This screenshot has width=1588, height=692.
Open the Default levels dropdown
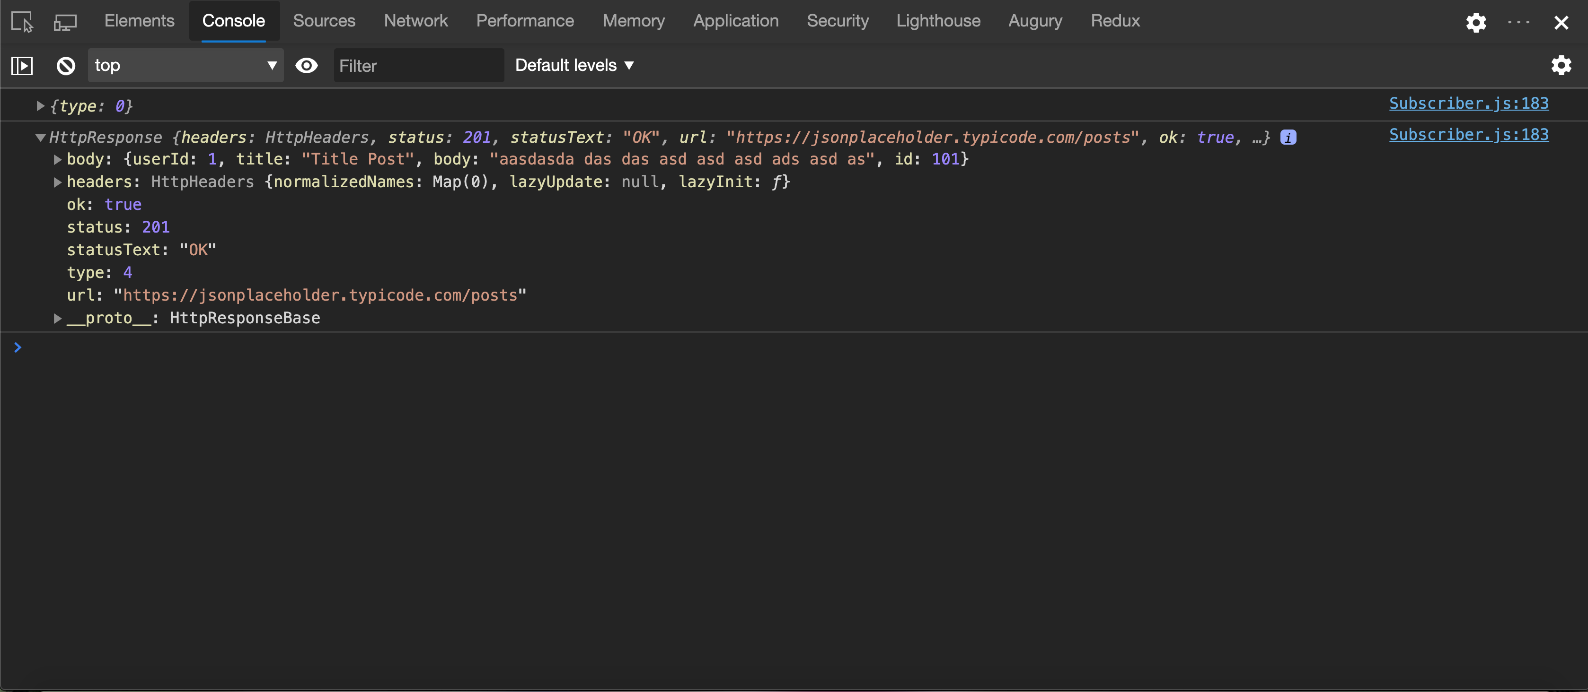point(574,65)
